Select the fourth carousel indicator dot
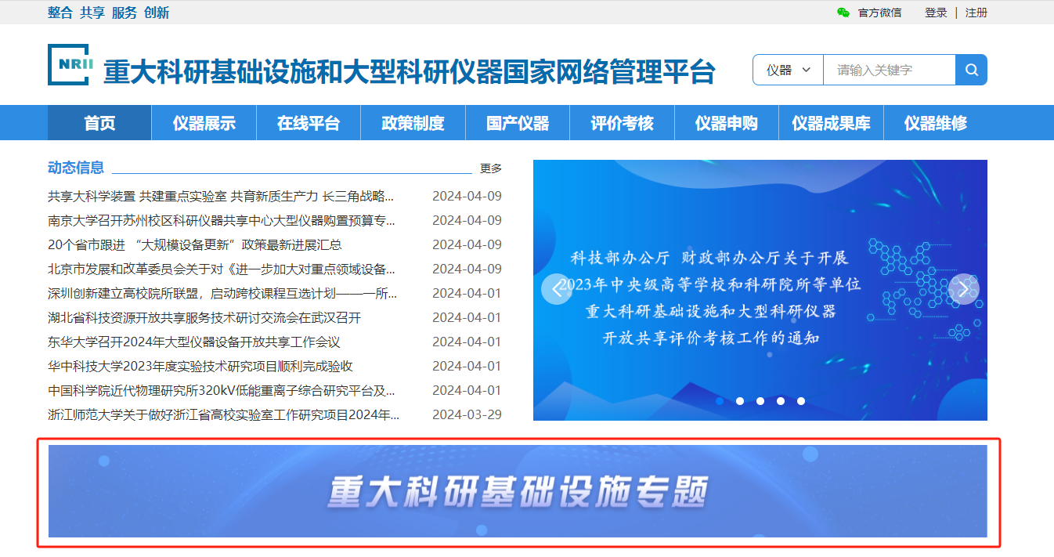 [x=781, y=400]
